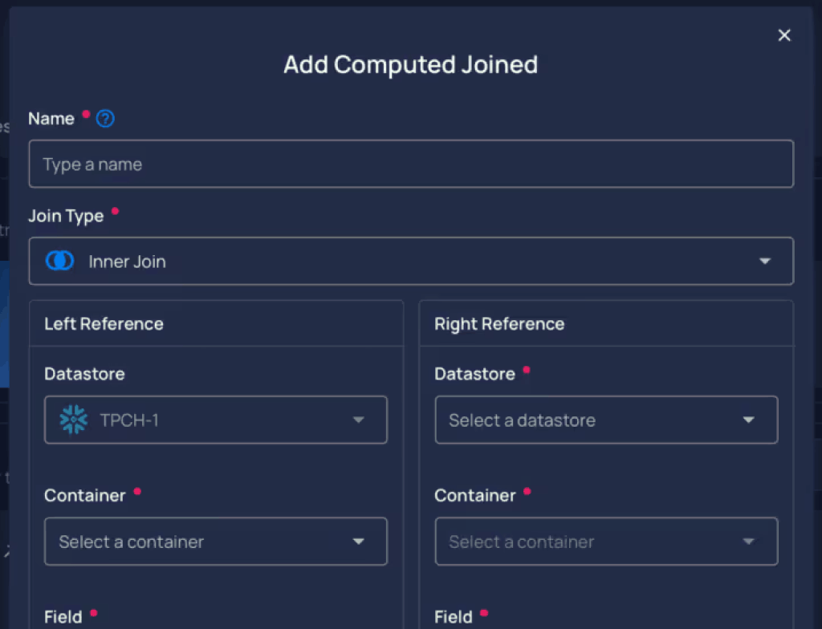Click the 'Name' field label
822x629 pixels.
pos(51,119)
